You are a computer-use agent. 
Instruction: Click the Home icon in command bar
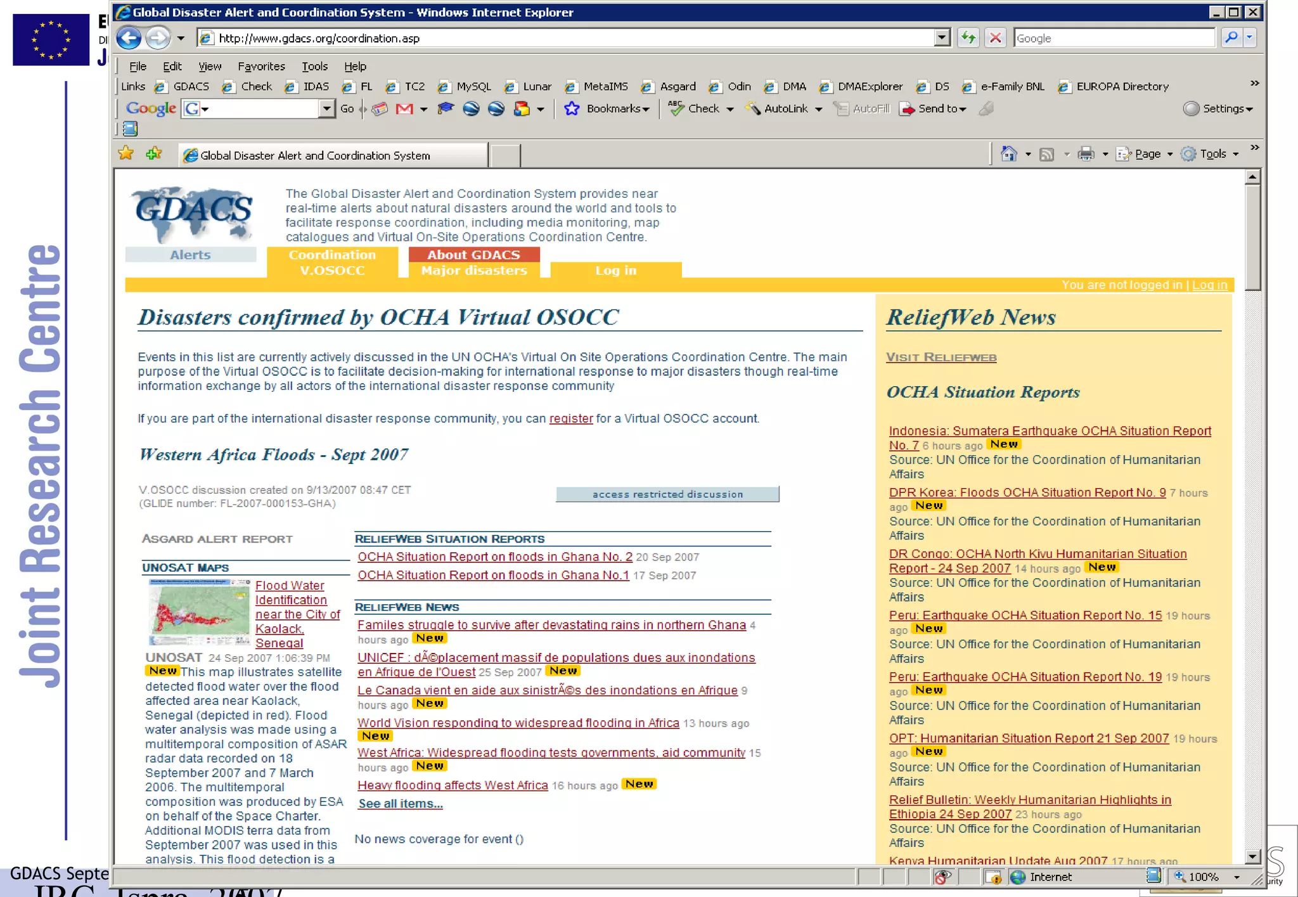tap(1008, 154)
